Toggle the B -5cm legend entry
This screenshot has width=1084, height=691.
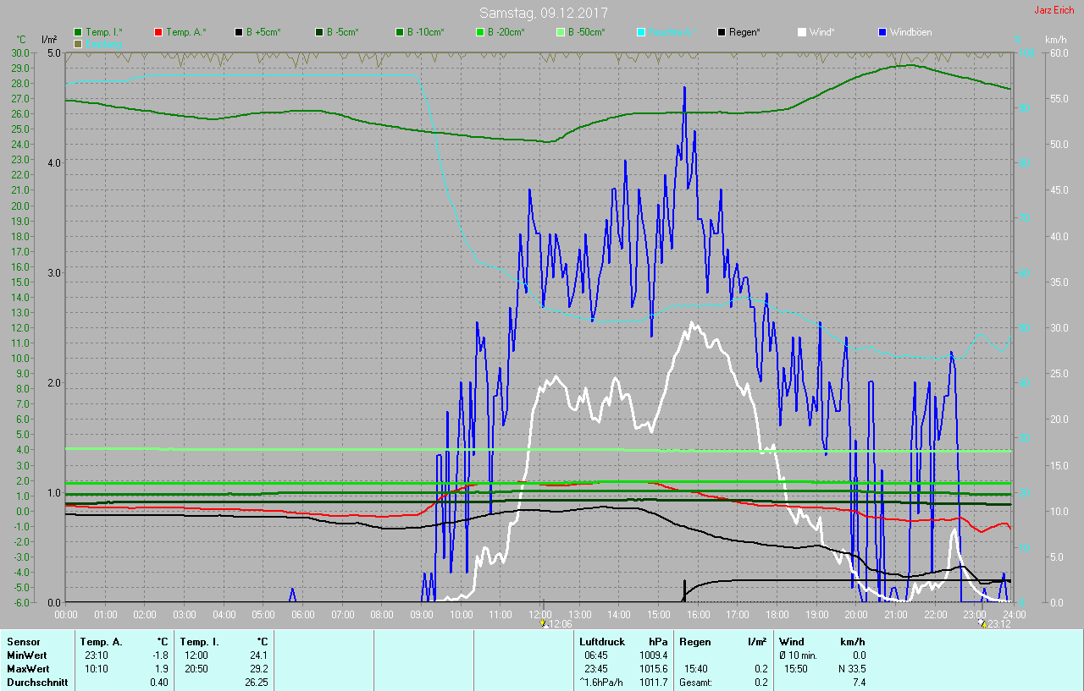(319, 32)
